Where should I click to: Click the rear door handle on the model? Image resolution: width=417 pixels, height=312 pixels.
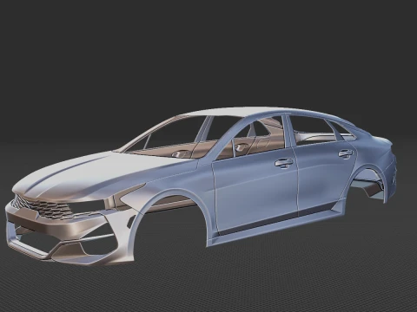coord(346,153)
